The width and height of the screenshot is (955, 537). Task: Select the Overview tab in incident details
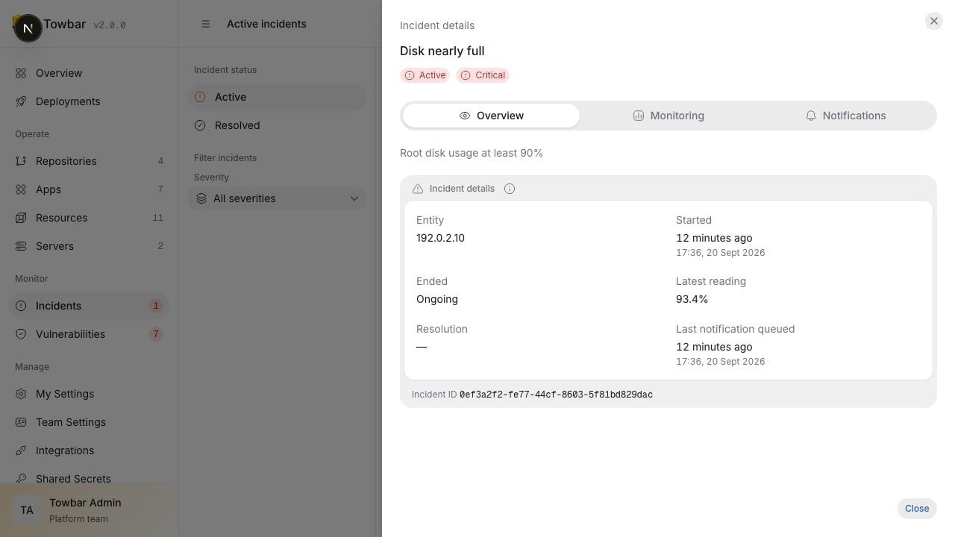pos(492,116)
